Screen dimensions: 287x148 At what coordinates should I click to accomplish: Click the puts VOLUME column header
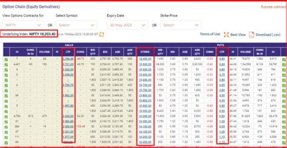[246, 52]
